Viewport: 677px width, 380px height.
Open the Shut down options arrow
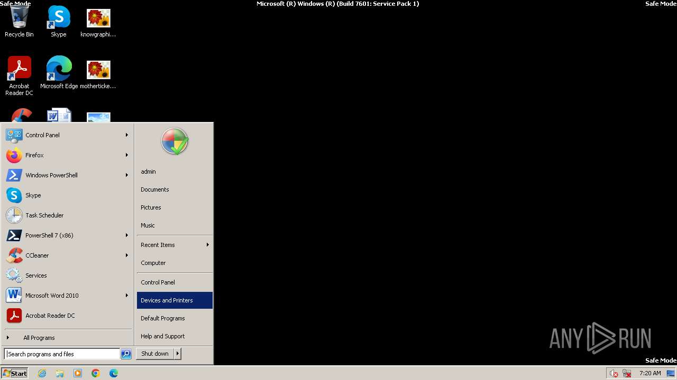(178, 354)
